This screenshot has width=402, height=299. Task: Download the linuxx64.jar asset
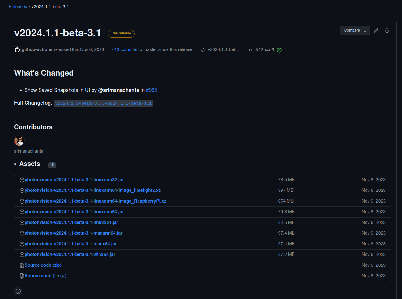click(71, 222)
